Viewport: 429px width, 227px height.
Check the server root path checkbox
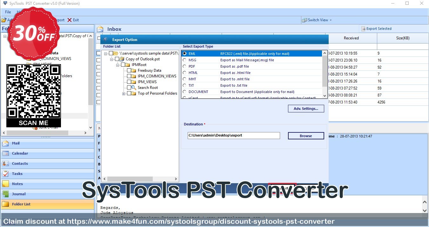click(111, 53)
